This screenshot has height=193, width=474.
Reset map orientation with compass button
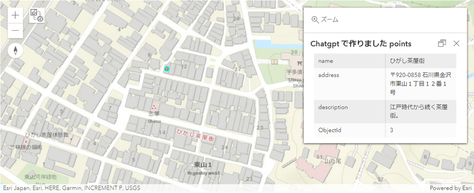coord(15,51)
